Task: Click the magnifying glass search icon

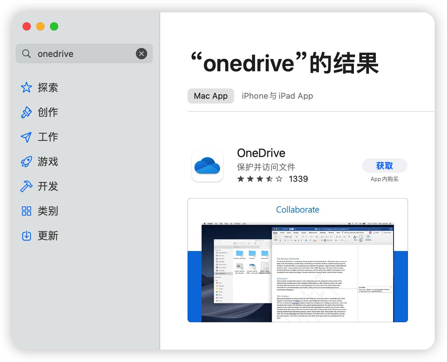Action: tap(26, 53)
